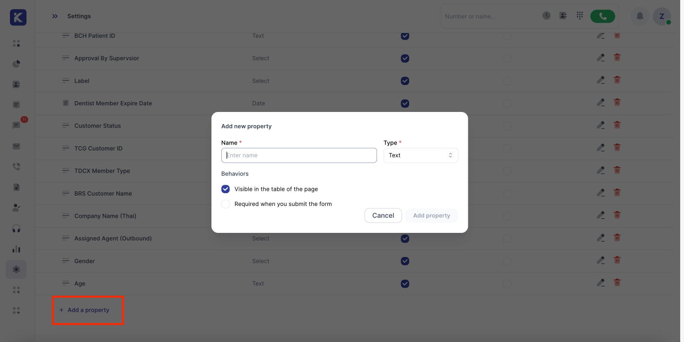Edit the Label property with pencil icon

click(601, 80)
